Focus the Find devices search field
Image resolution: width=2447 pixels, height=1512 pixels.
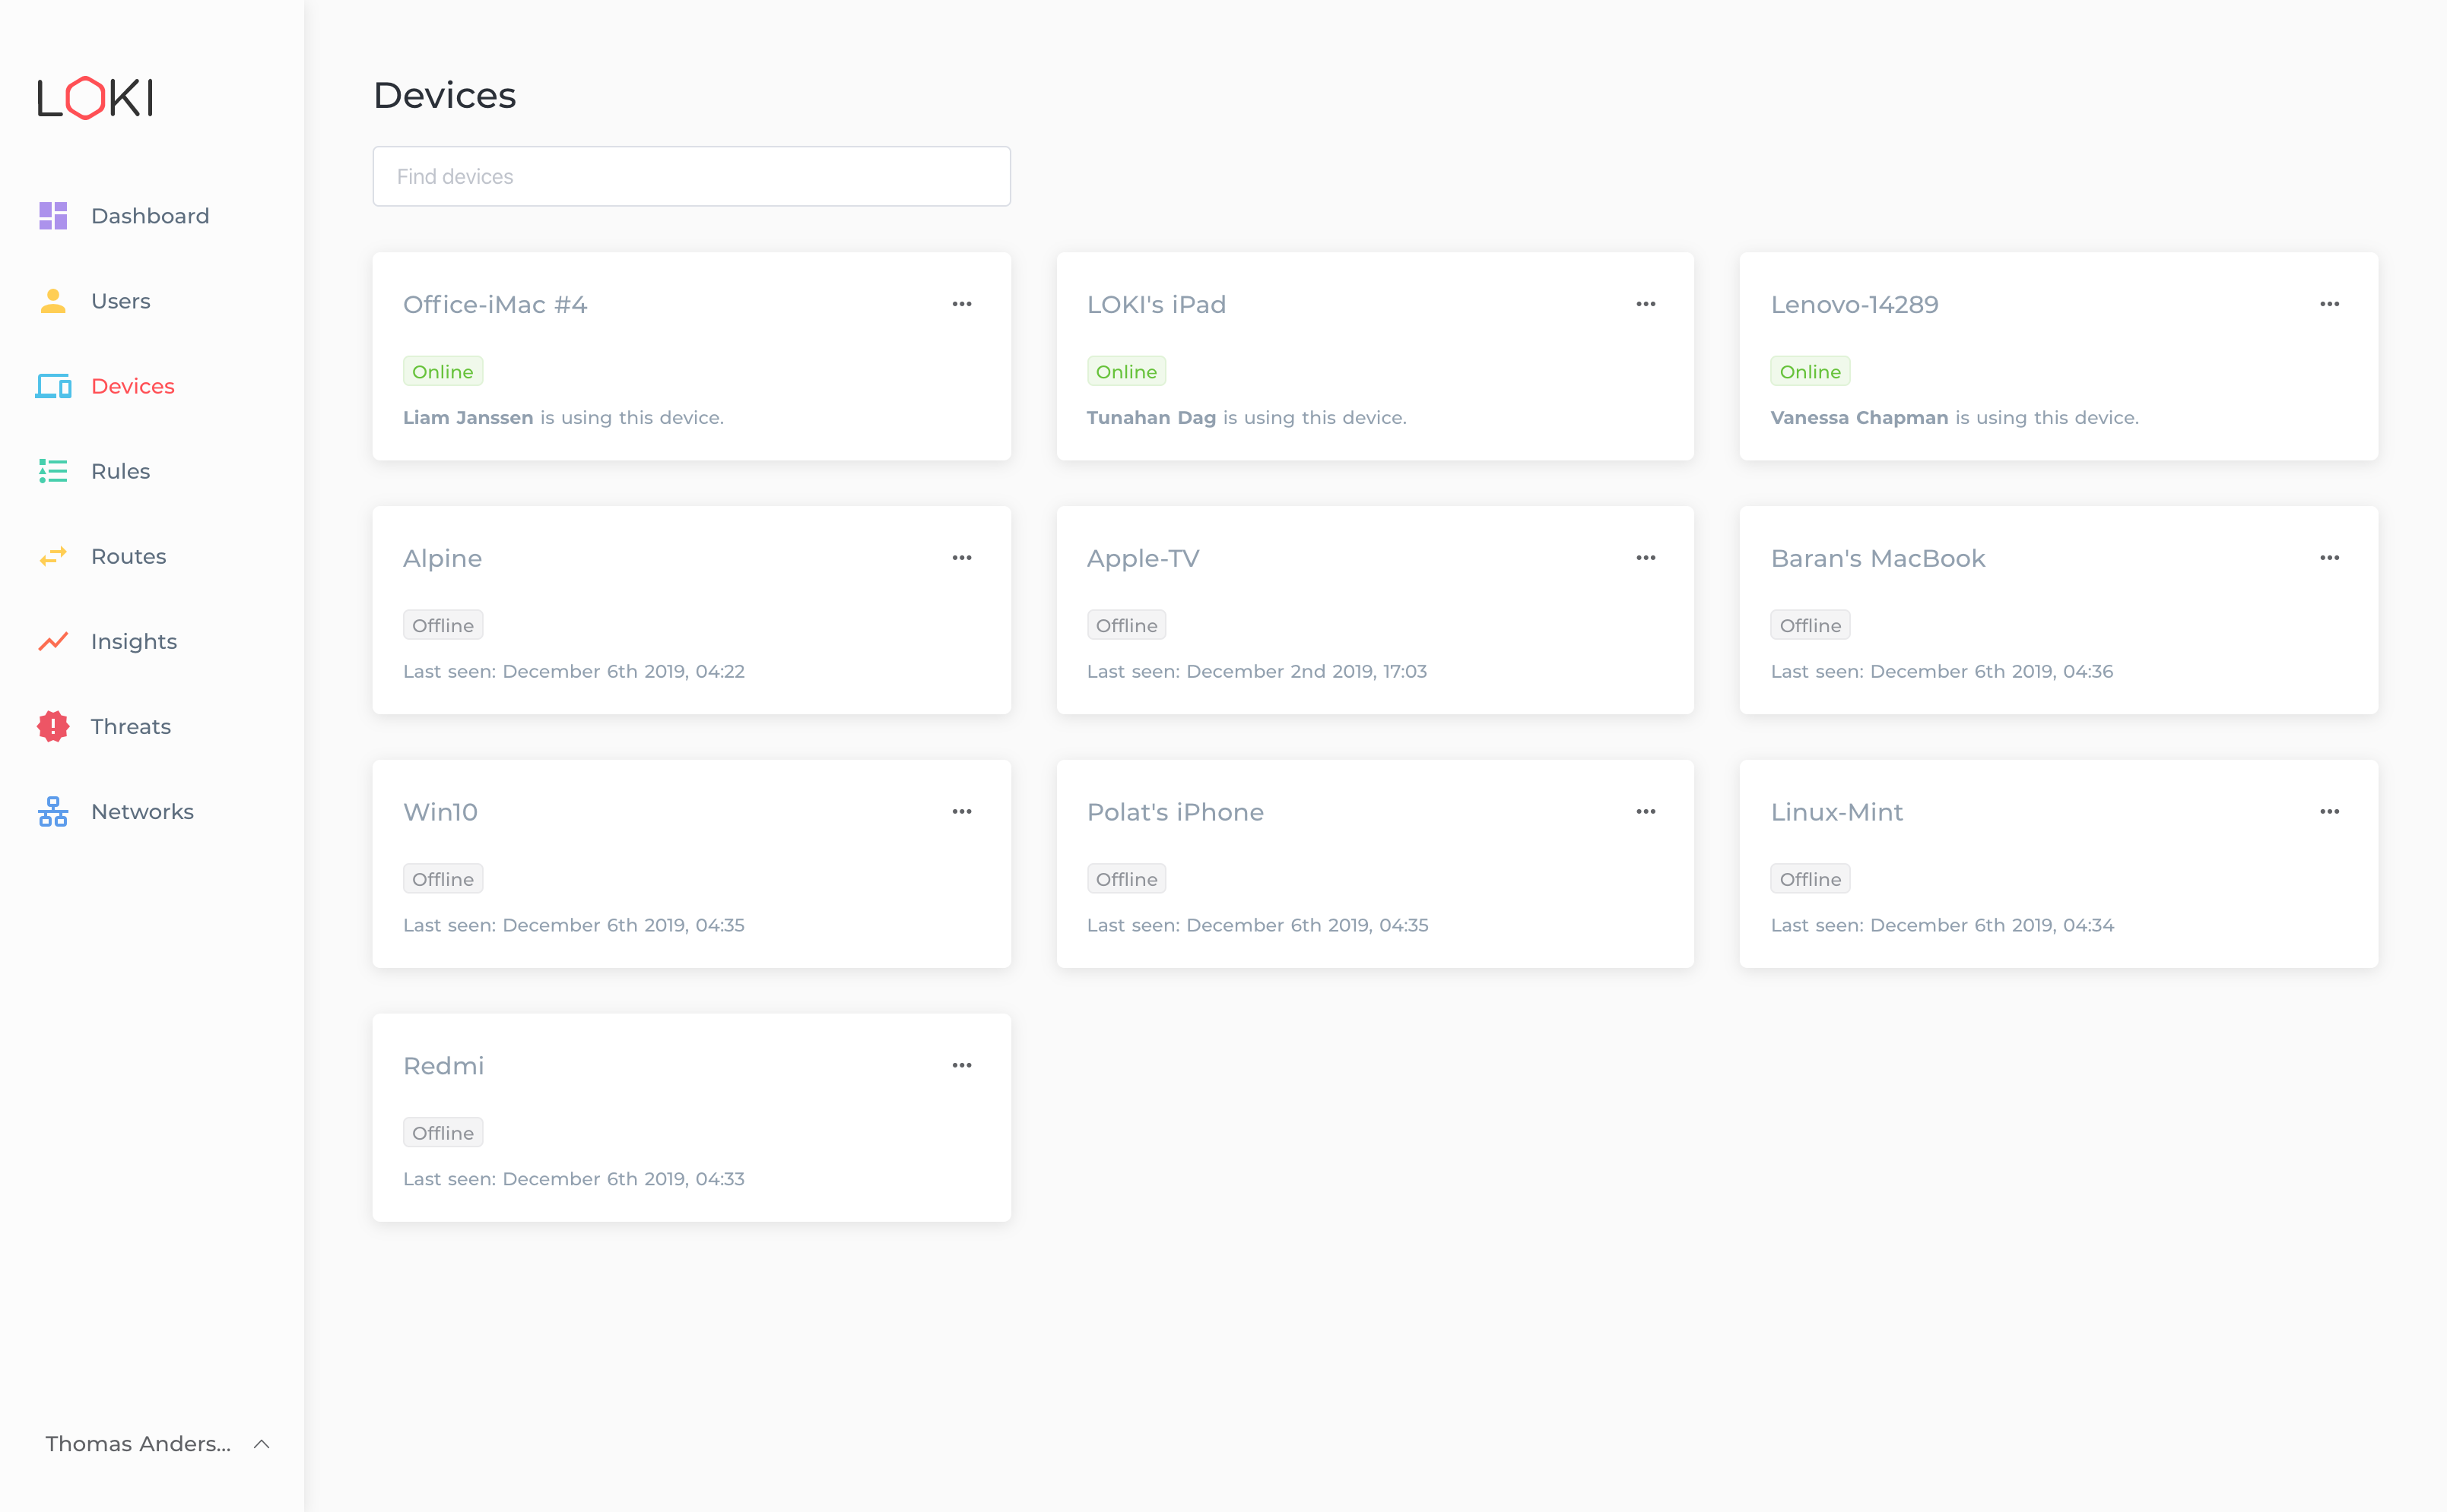click(x=691, y=176)
